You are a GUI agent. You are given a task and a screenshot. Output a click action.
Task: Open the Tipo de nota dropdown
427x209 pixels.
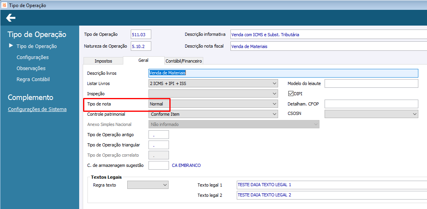213,104
